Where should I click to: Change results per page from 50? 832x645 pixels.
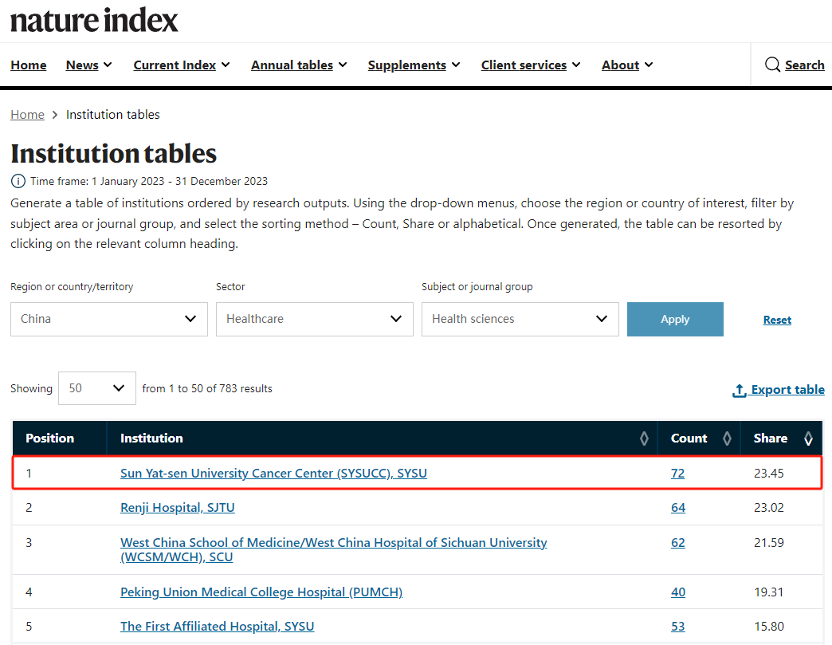[96, 388]
